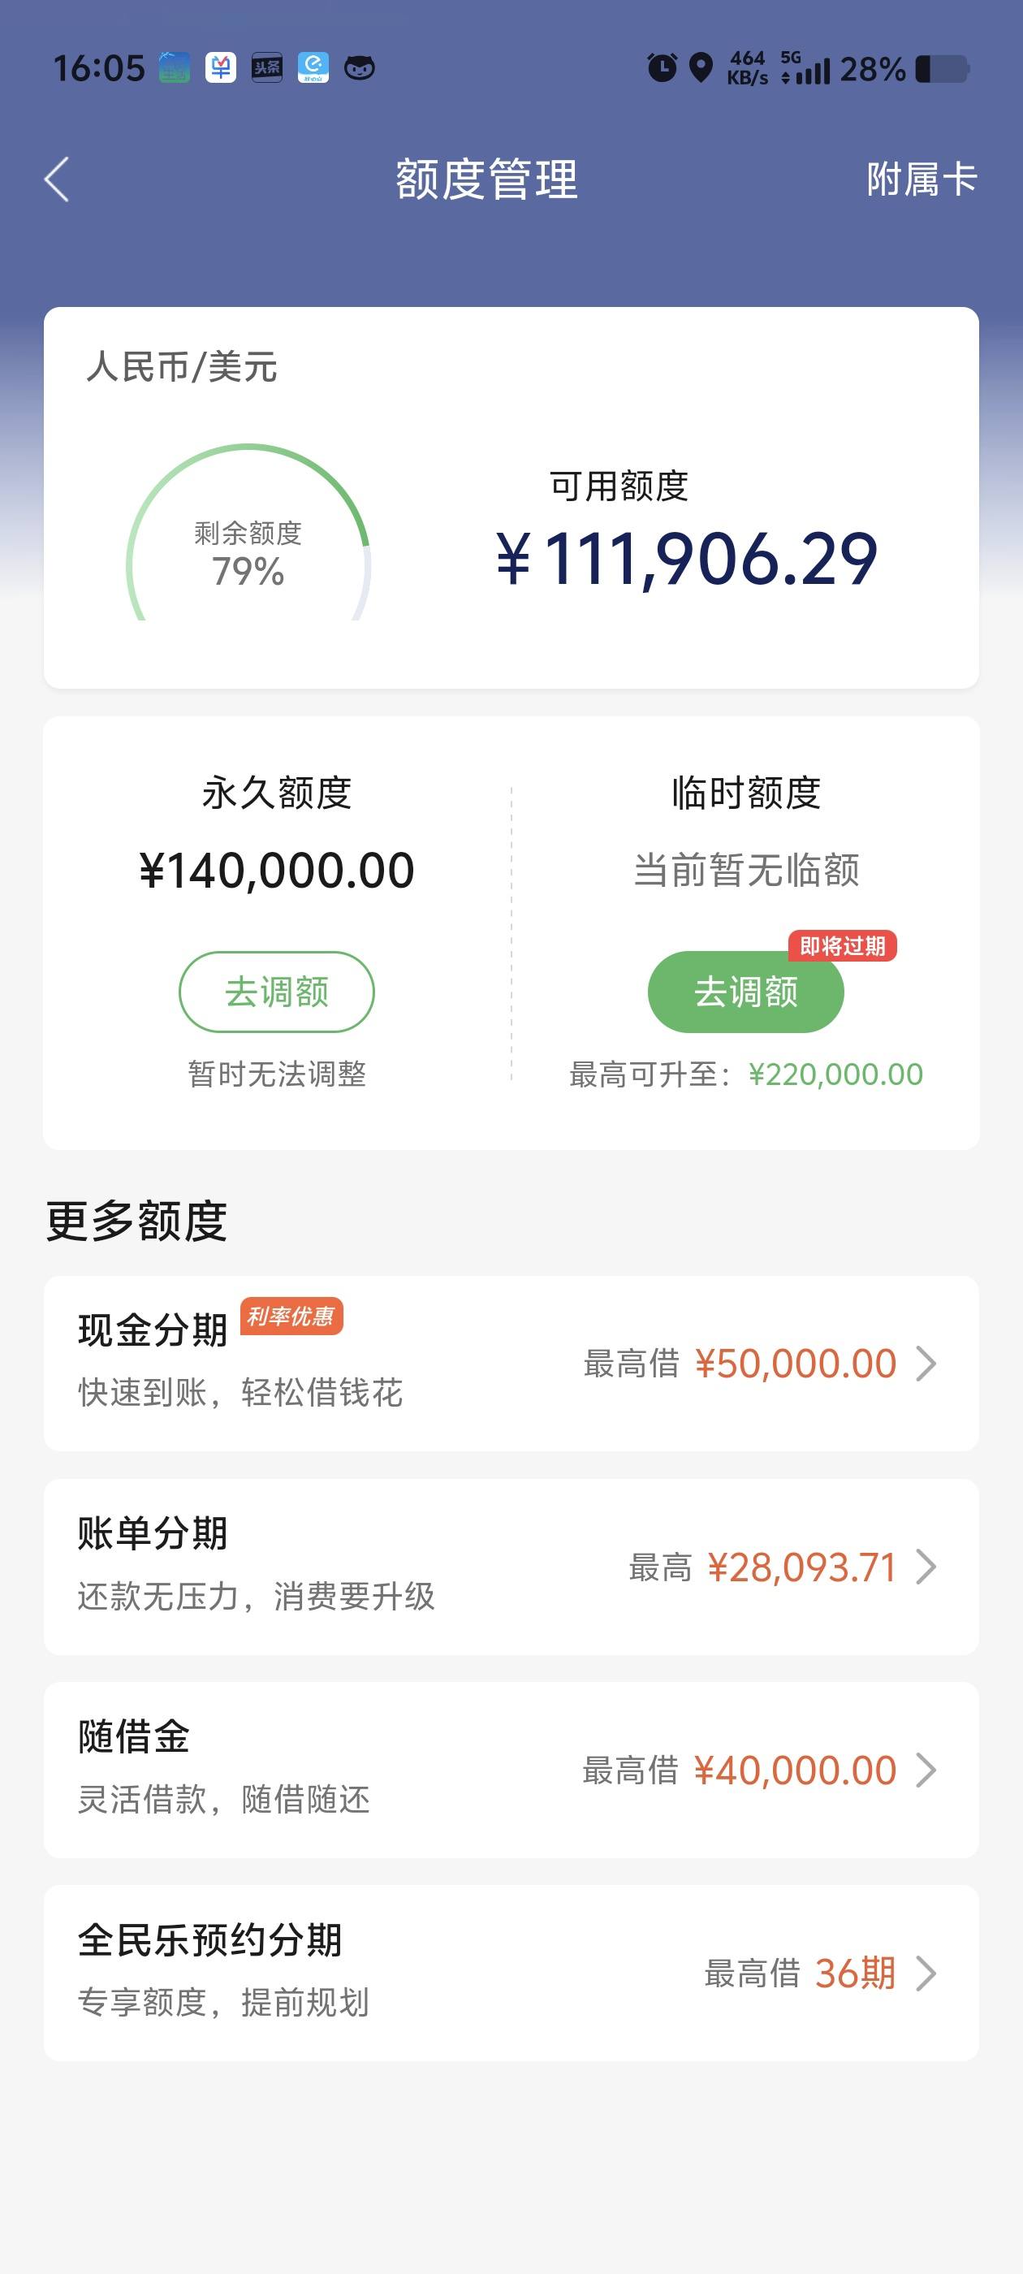This screenshot has height=2274, width=1023.
Task: Tap green 去调额 under 临时额度
Action: pyautogui.click(x=746, y=992)
